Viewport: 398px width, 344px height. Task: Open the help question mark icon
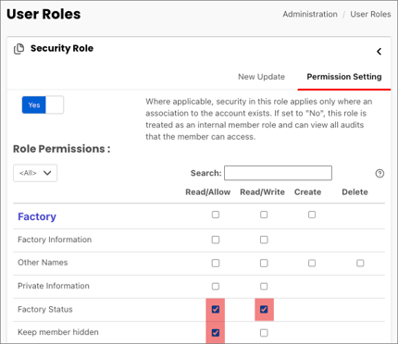click(379, 174)
